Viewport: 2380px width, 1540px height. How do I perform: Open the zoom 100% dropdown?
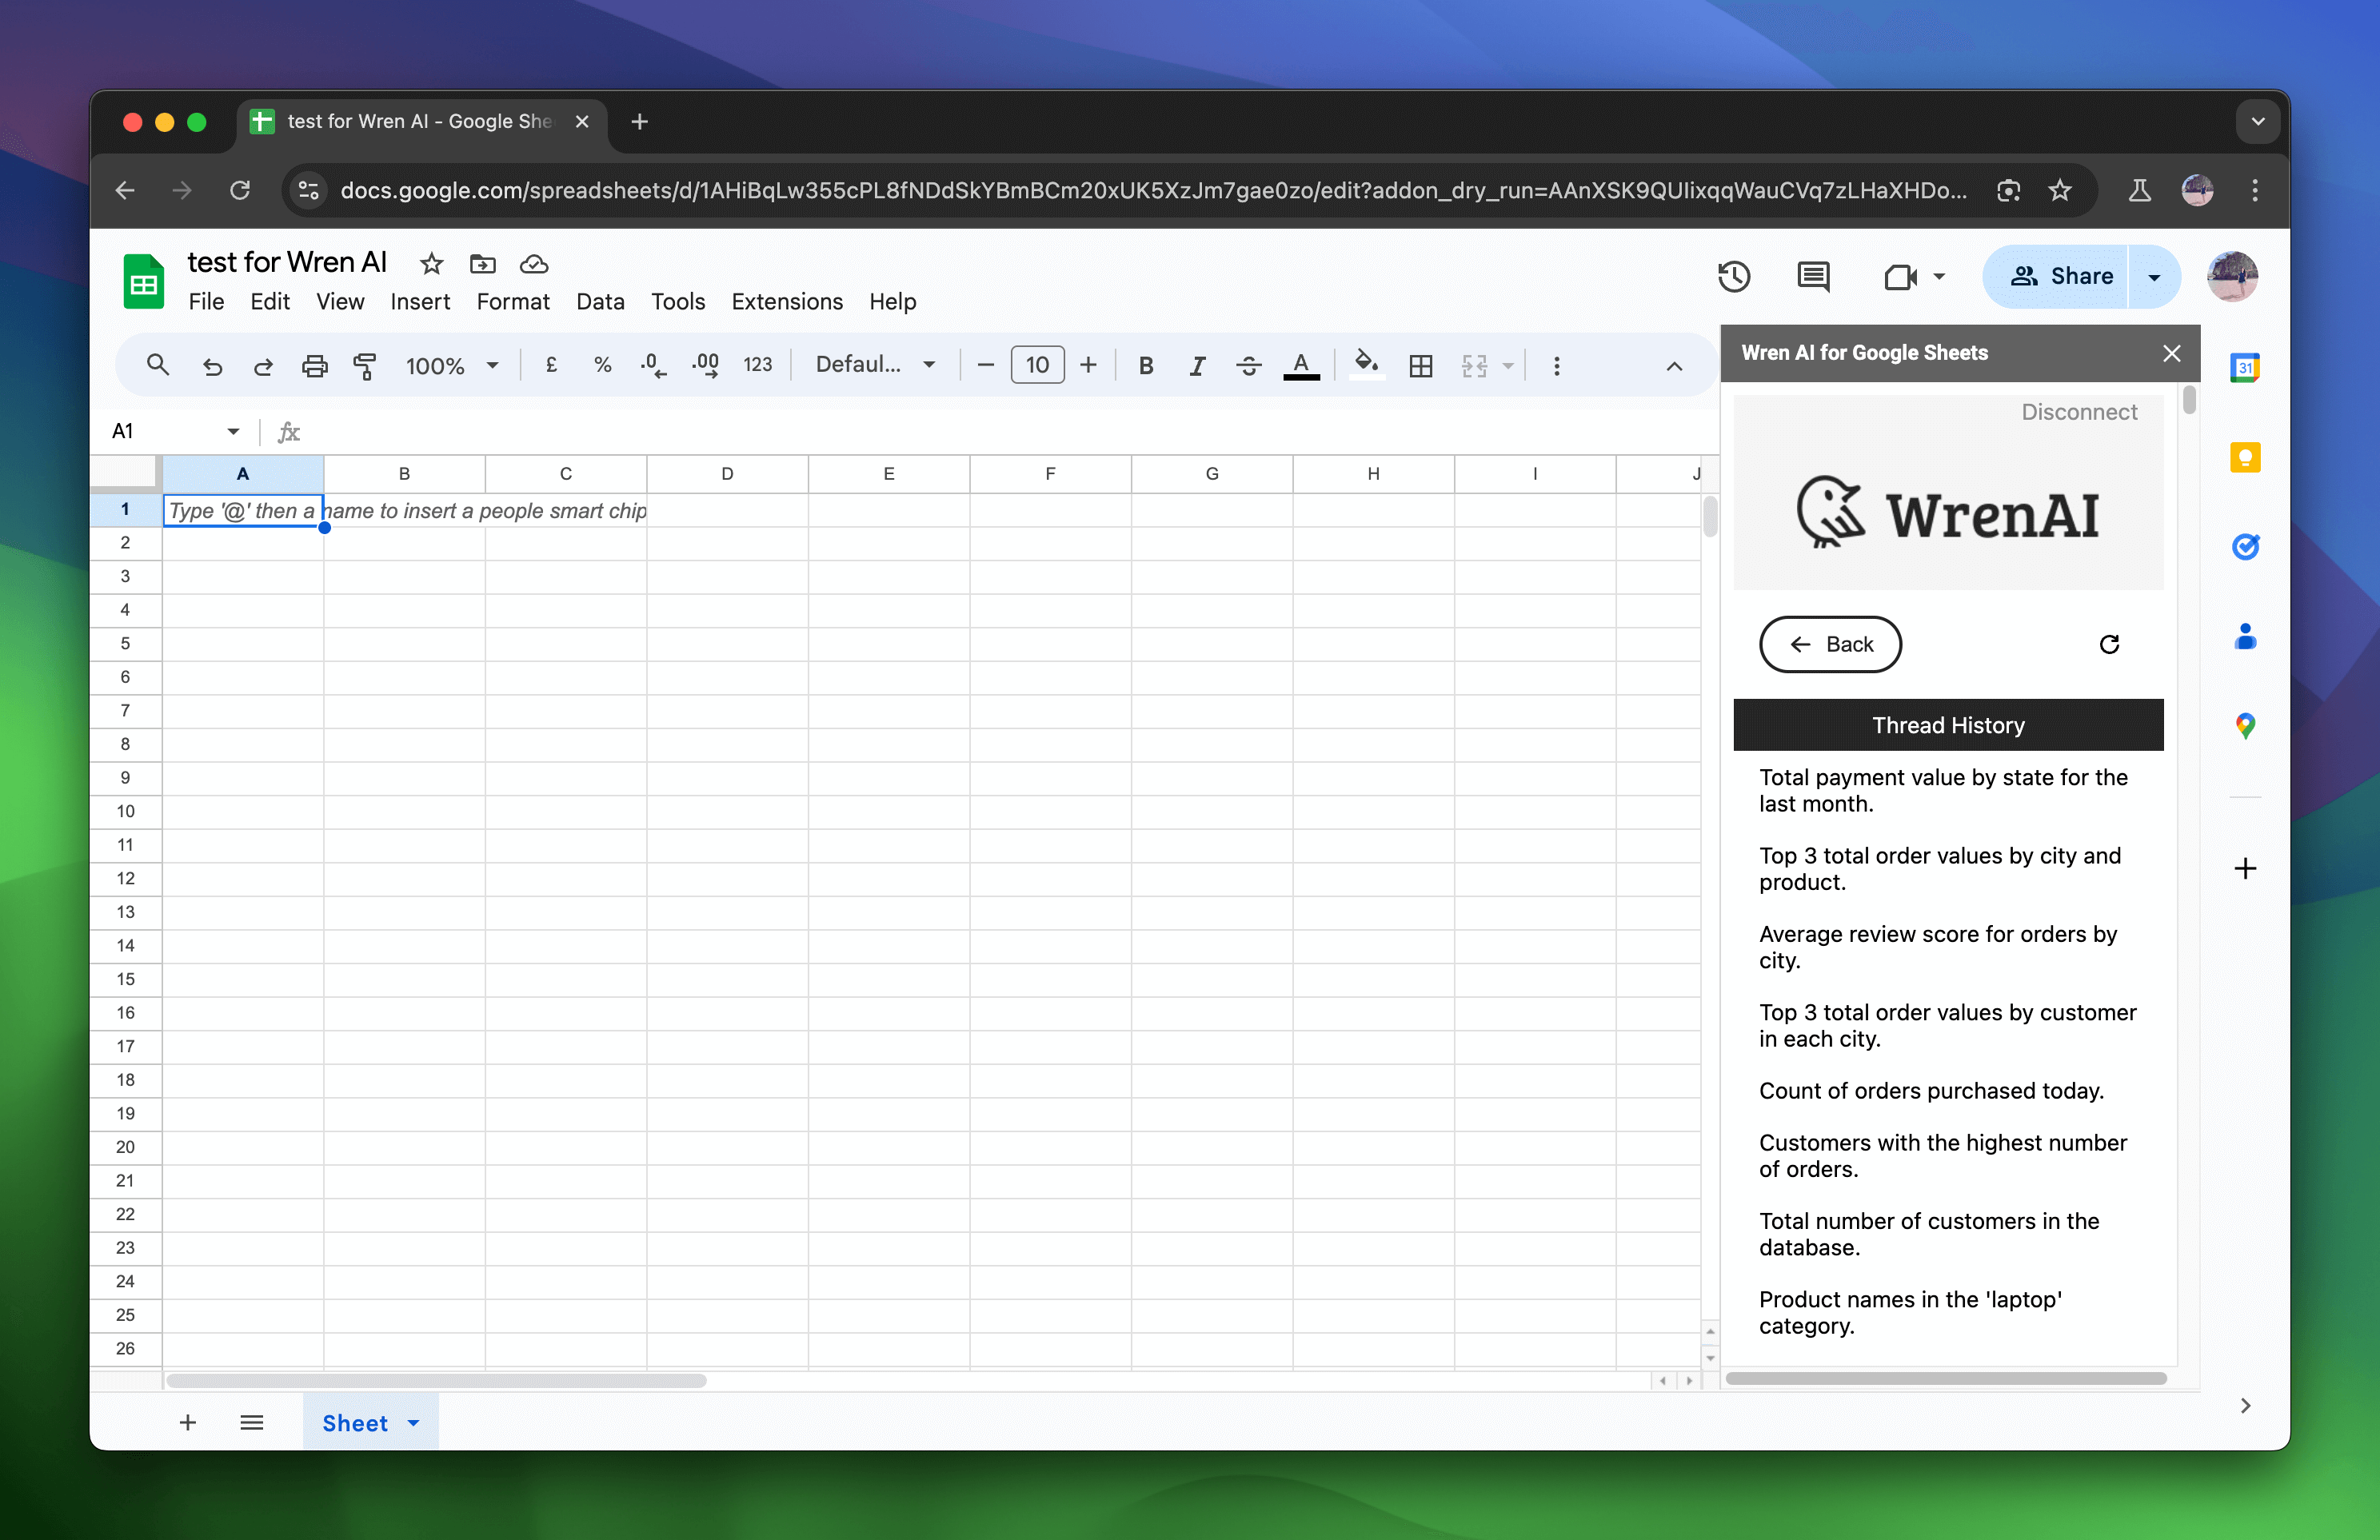(451, 366)
